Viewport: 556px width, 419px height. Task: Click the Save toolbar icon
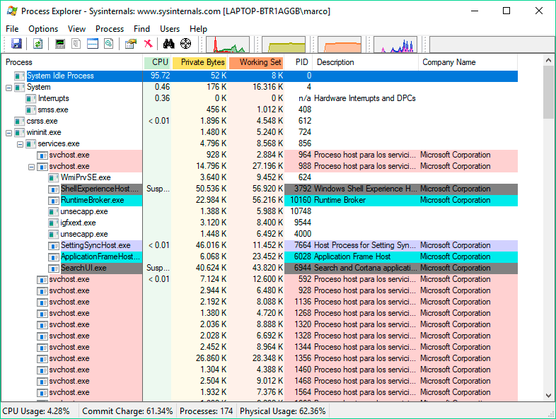[17, 44]
